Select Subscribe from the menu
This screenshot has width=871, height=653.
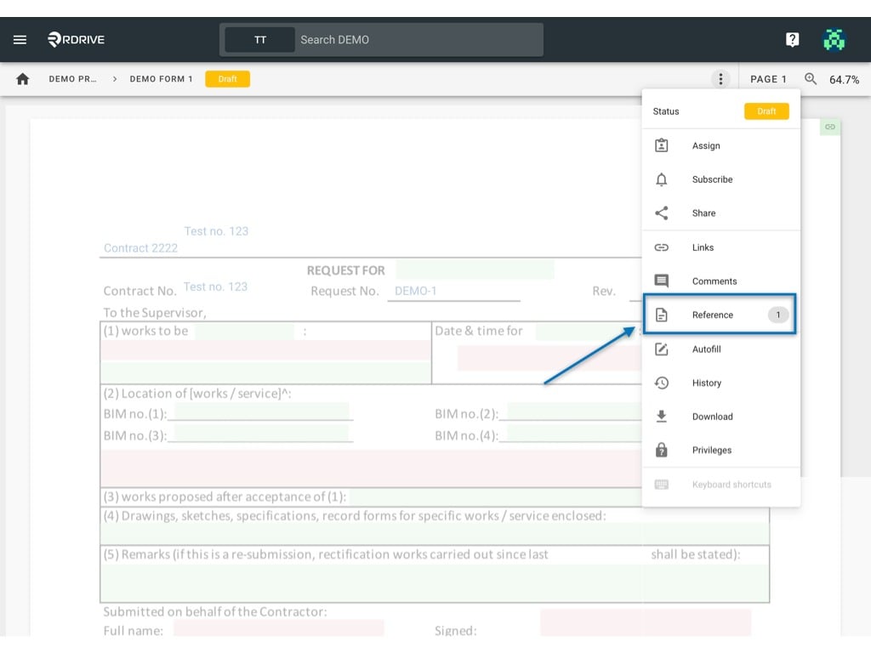pos(721,179)
